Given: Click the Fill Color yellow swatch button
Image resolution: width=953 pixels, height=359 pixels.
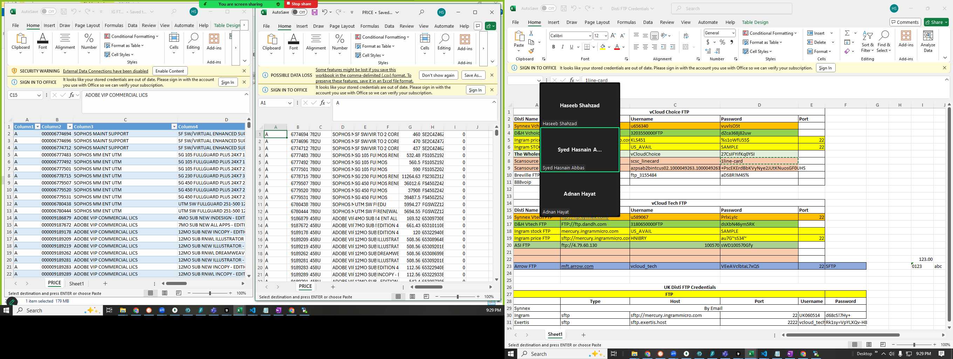Looking at the screenshot, I should [603, 47].
